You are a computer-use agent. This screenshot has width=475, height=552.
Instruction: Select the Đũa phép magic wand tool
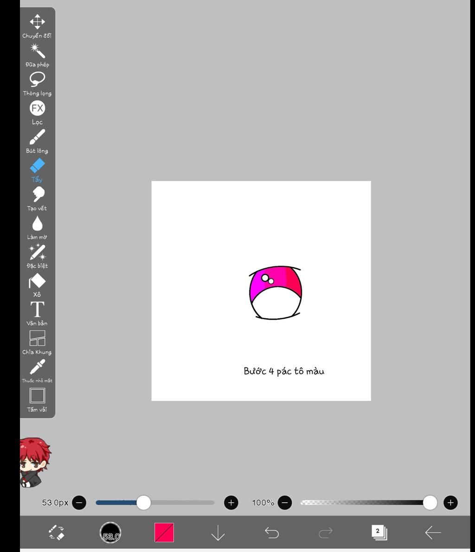[37, 50]
